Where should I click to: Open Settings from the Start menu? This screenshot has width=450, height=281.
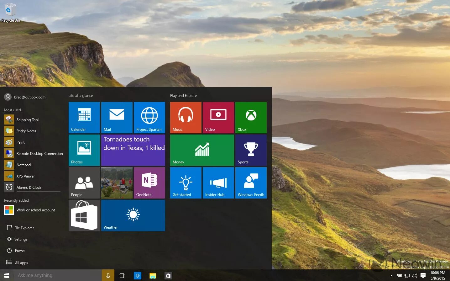(x=21, y=239)
